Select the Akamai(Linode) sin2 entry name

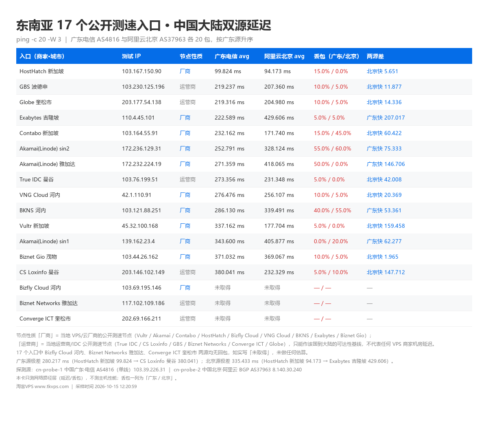click(44, 148)
